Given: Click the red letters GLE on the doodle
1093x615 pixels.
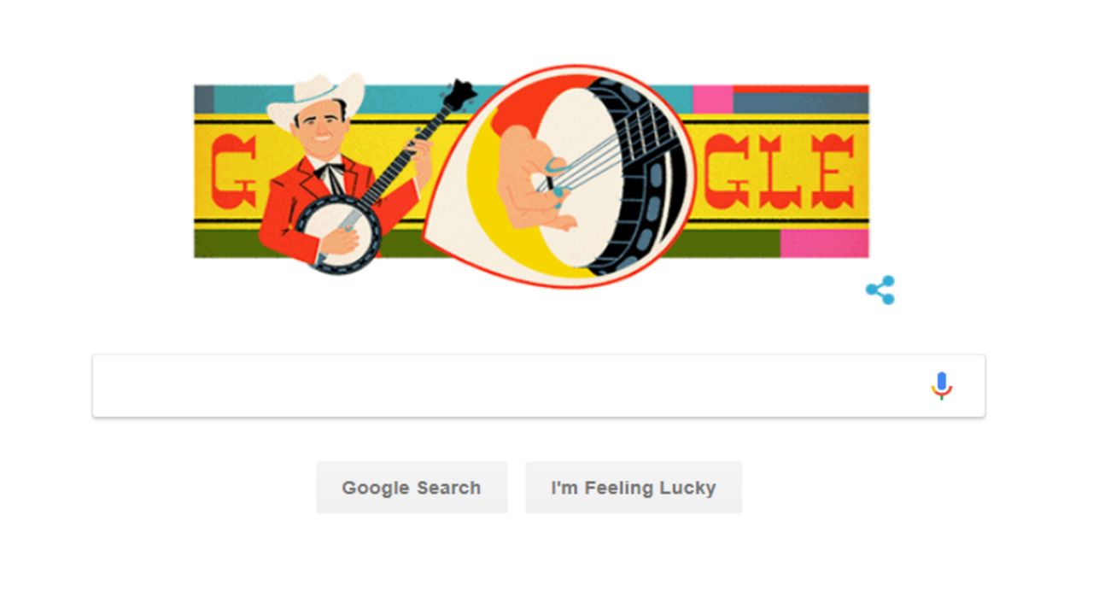Looking at the screenshot, I should coord(778,172).
